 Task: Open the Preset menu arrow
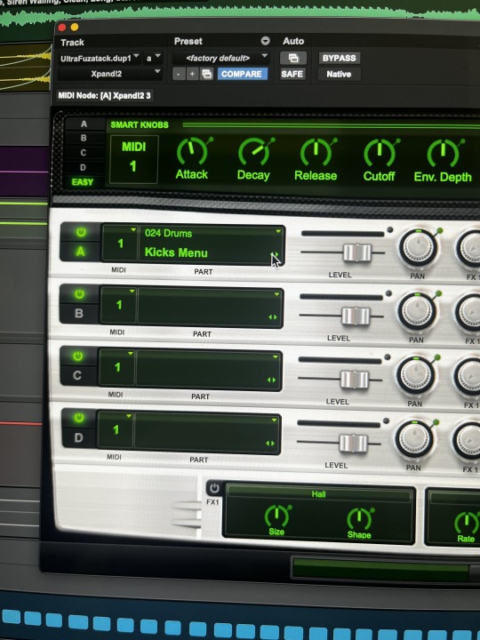coord(265,41)
